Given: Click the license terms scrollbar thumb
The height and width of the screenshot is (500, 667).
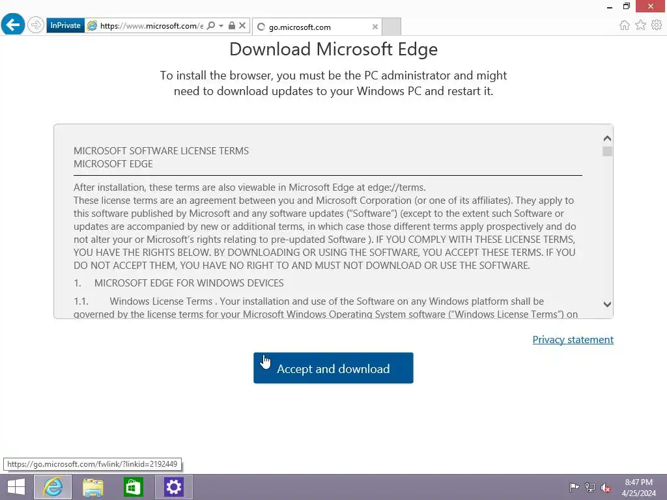Looking at the screenshot, I should coord(608,151).
